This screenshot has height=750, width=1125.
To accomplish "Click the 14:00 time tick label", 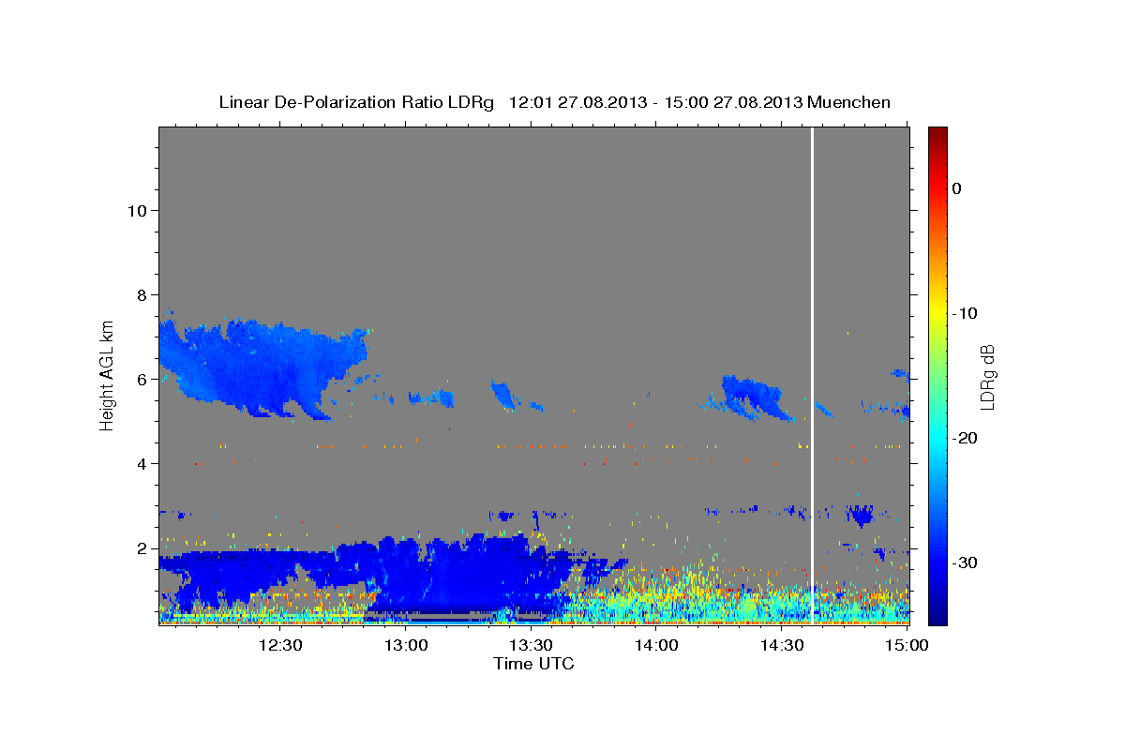I will (656, 646).
